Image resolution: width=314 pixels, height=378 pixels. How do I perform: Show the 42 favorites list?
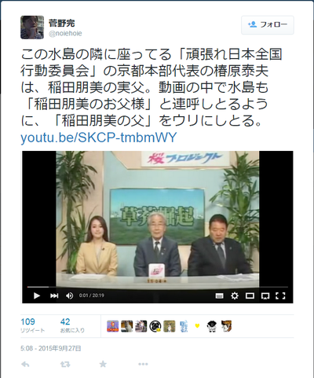pos(72,325)
